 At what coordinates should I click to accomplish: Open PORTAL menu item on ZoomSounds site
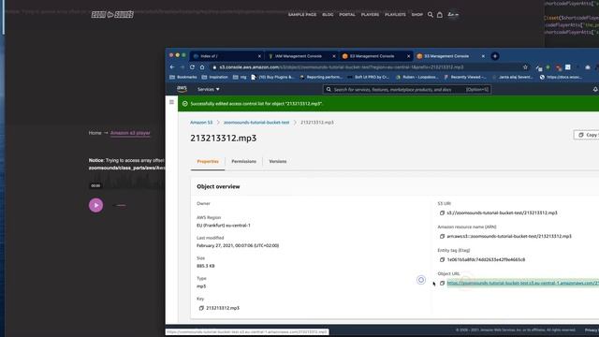347,15
